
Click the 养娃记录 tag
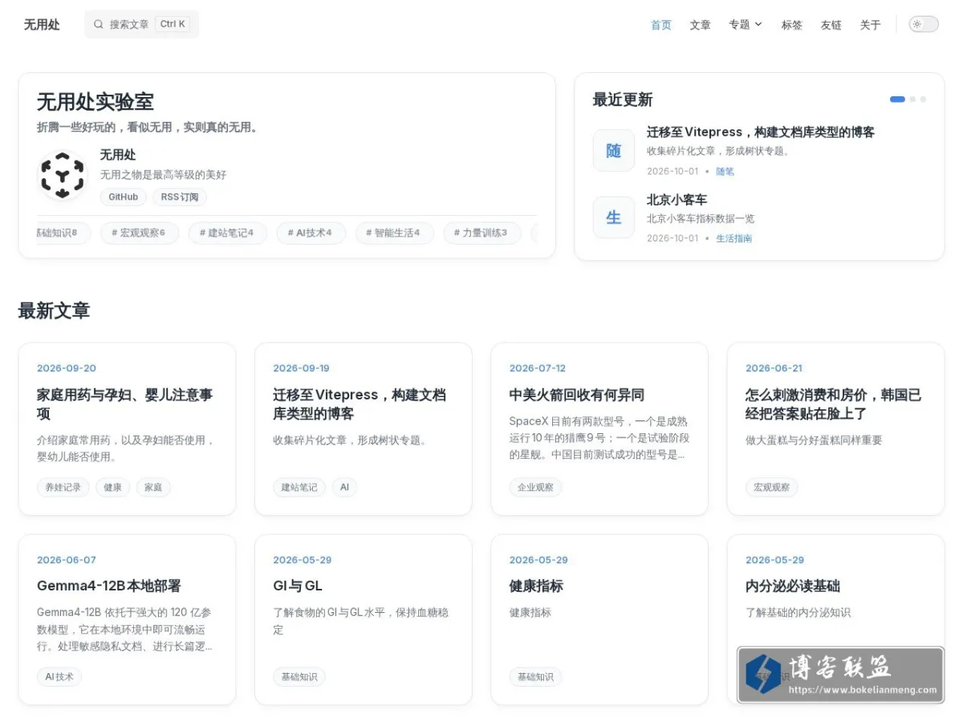coord(63,487)
